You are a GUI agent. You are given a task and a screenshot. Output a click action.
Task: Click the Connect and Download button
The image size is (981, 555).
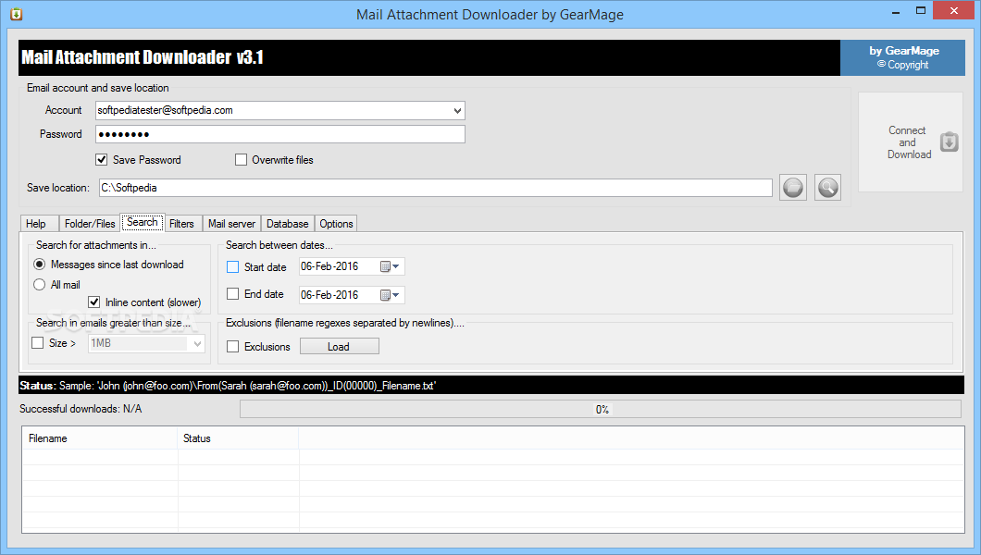click(x=911, y=142)
